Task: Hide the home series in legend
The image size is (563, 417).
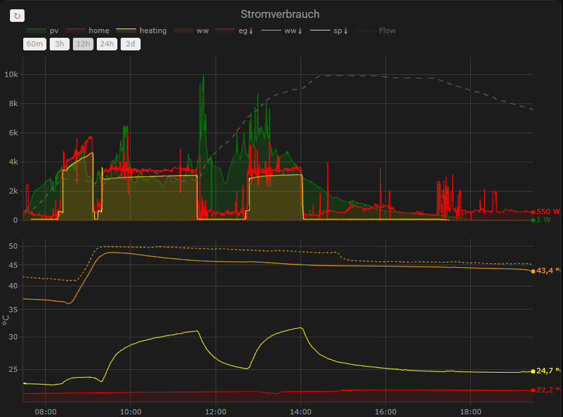Action: click(88, 30)
